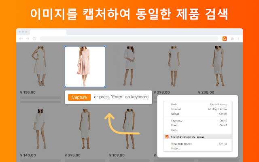Viewport: 259px width, 162px height.
Task: Select Forward in the context menu
Action: click(x=197, y=109)
